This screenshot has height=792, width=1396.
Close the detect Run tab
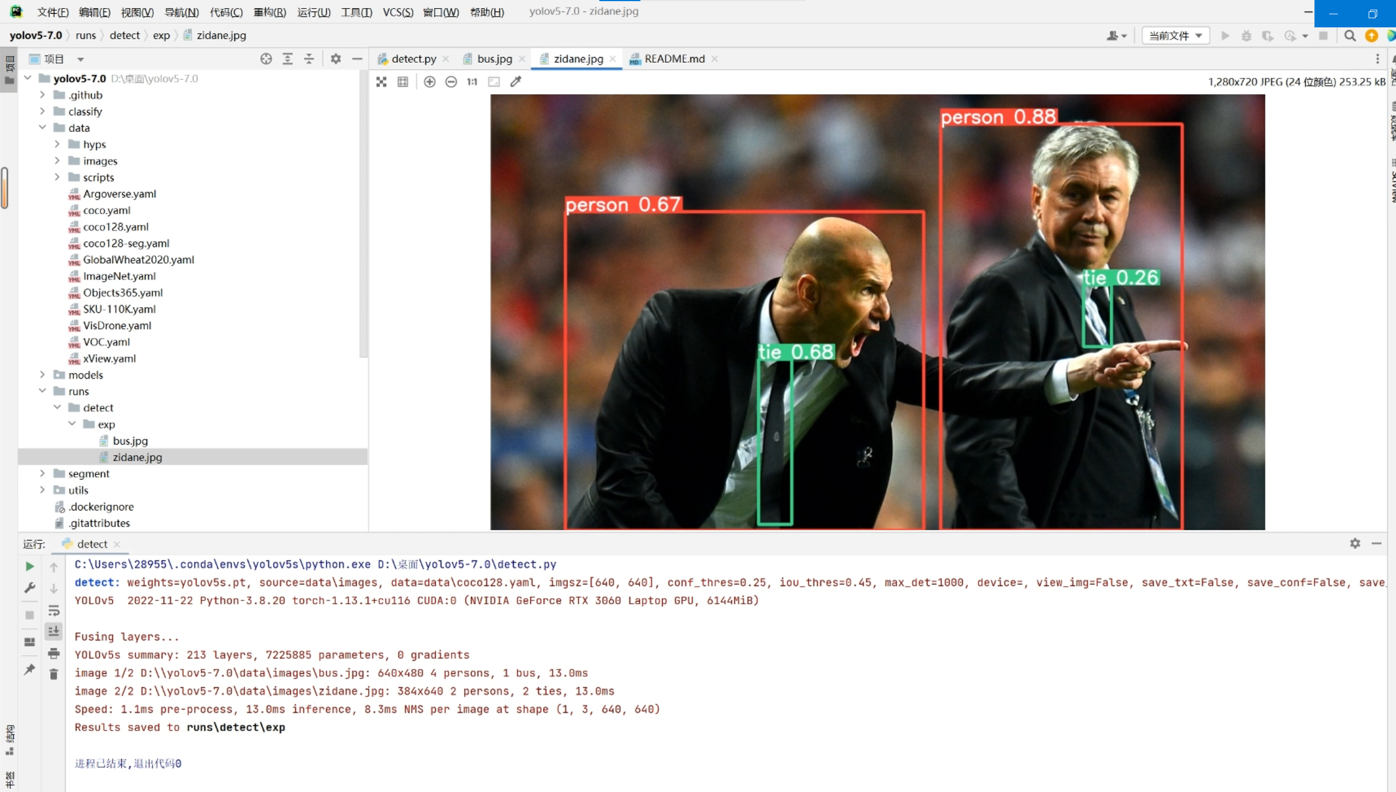(x=117, y=544)
